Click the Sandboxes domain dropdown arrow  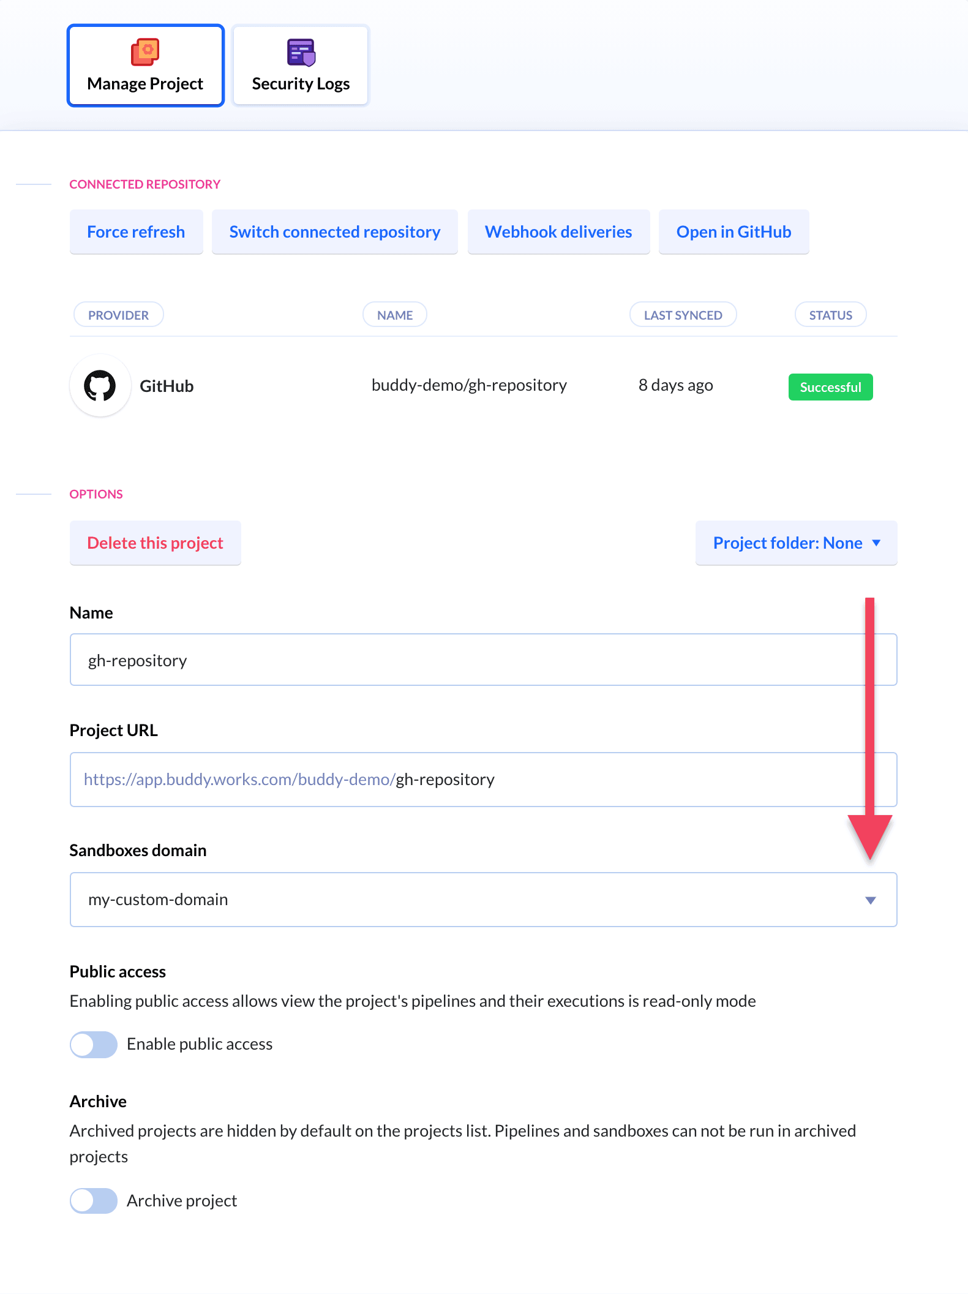click(870, 900)
